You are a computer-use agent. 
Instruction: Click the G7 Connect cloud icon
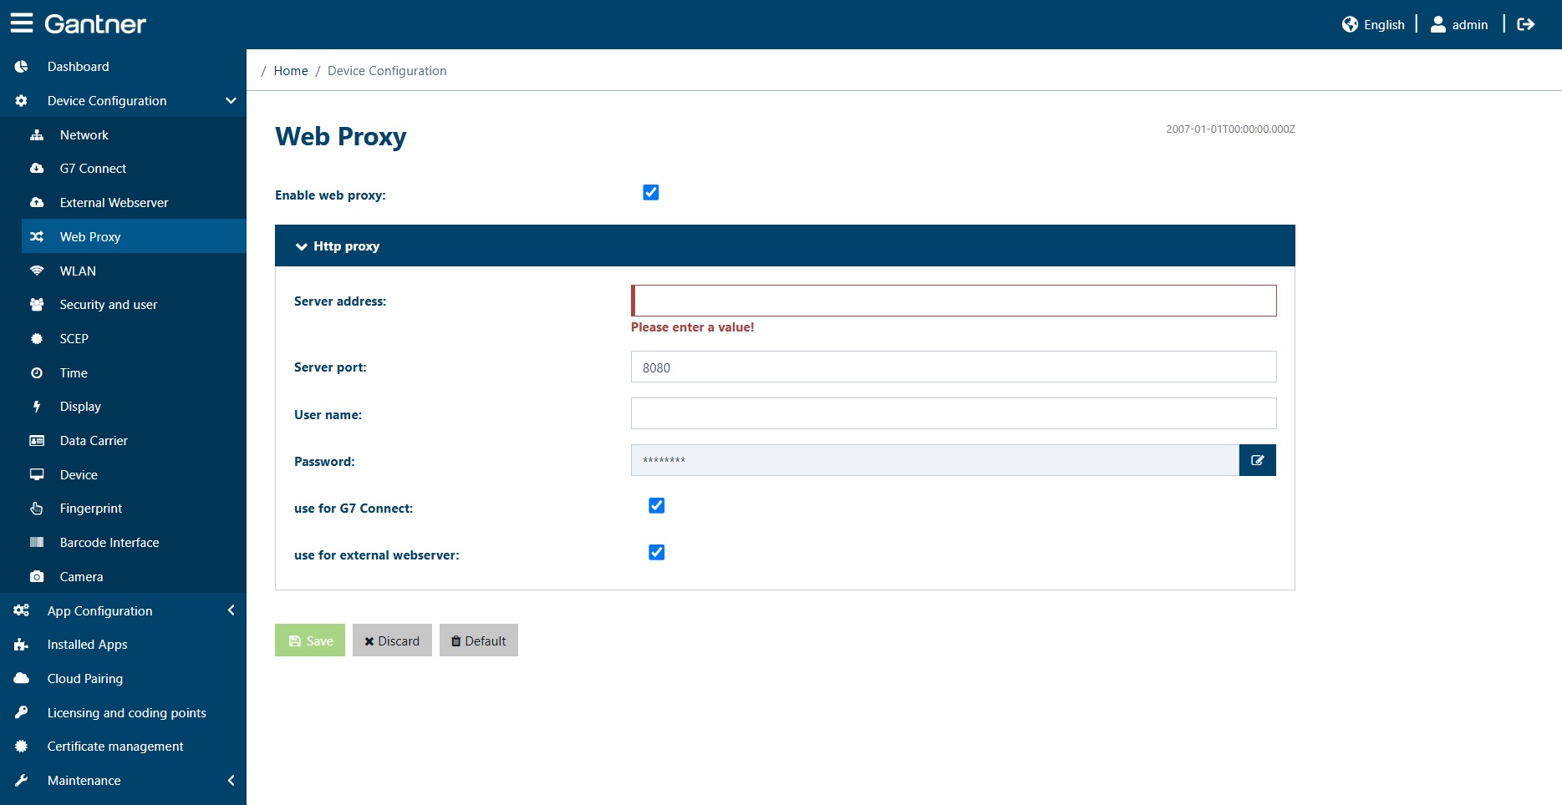(x=37, y=169)
